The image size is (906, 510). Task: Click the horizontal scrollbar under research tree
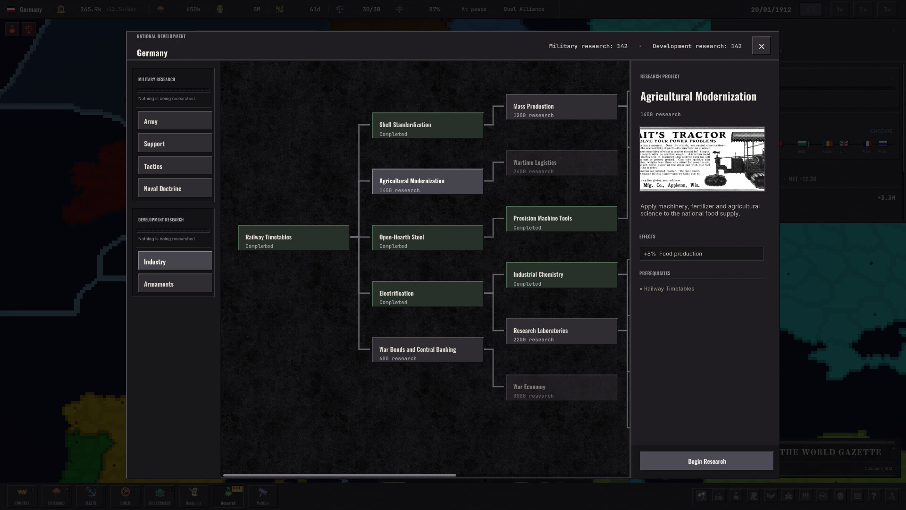[x=339, y=475]
